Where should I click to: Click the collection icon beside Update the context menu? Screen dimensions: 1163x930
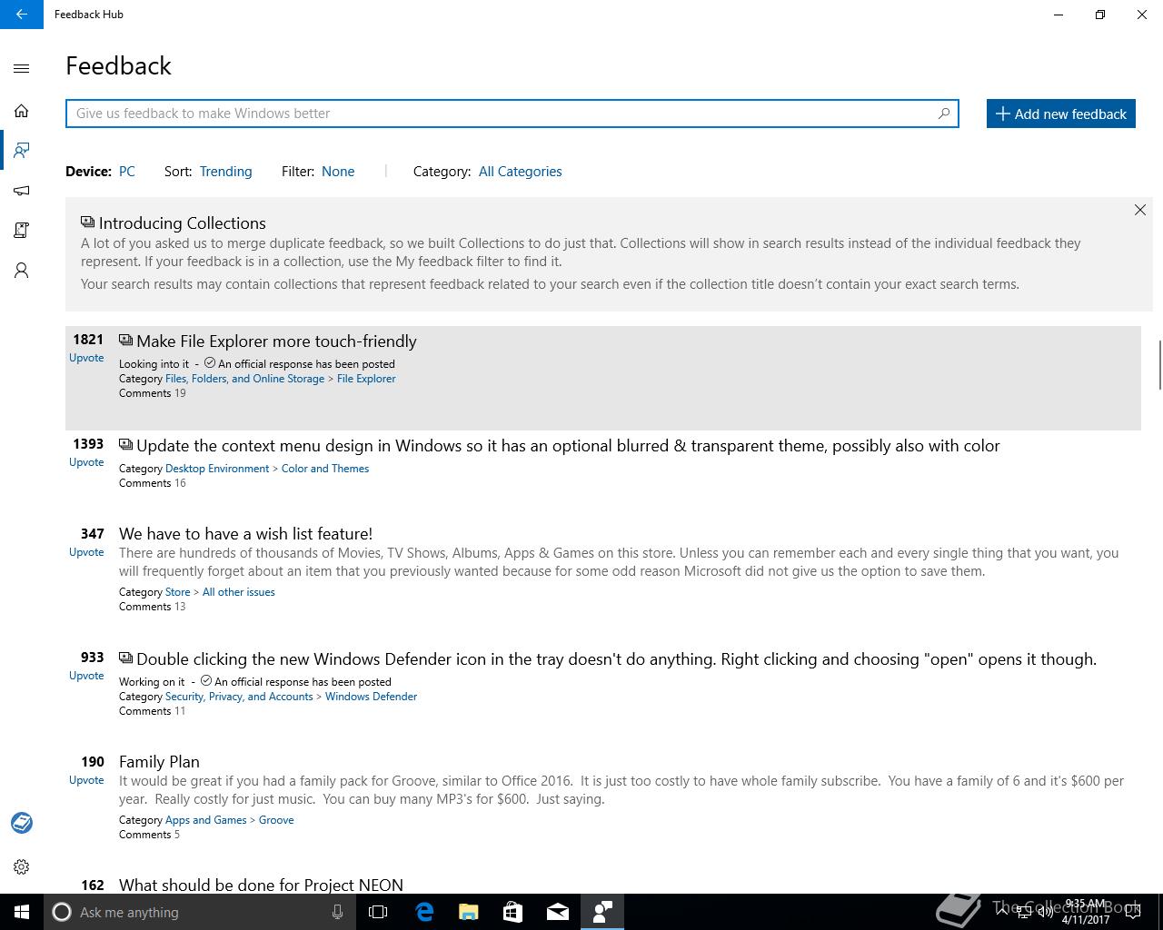pyautogui.click(x=126, y=445)
